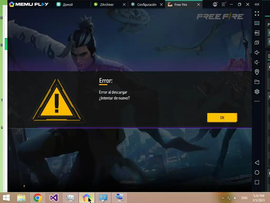
Task: Open the network tray icon
Action: [229, 198]
